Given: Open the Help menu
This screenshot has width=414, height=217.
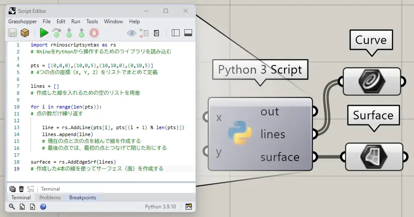Looking at the screenshot, I should [134, 22].
